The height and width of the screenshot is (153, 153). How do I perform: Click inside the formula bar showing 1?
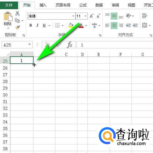click(x=115, y=45)
